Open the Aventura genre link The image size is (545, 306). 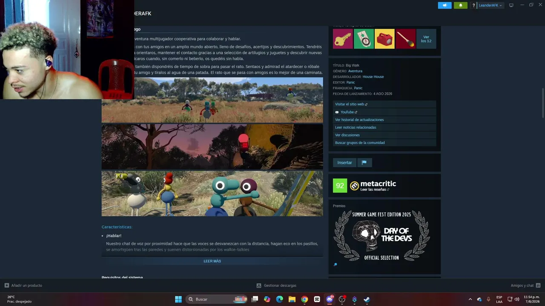[355, 71]
